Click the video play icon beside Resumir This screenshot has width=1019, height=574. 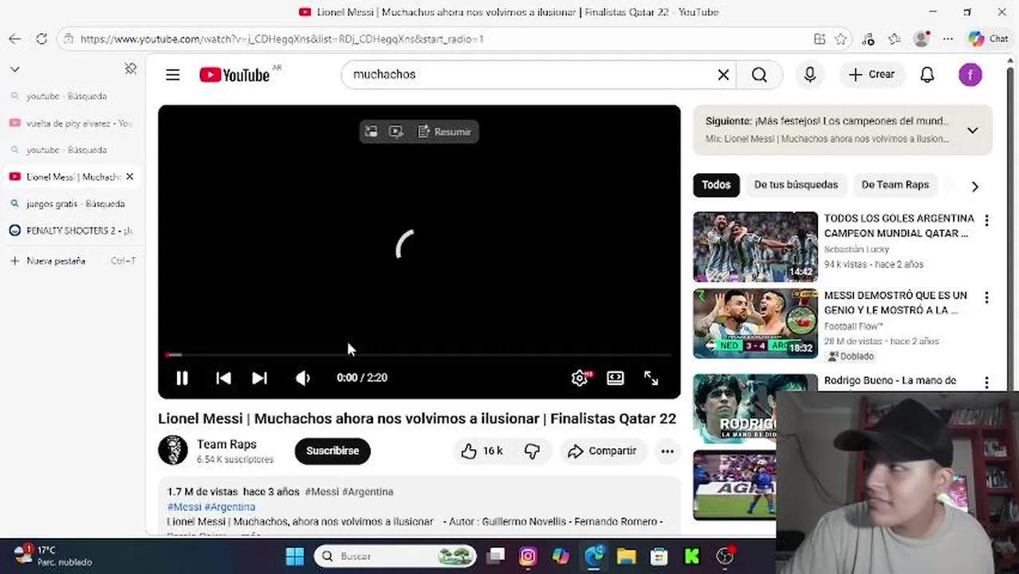395,132
